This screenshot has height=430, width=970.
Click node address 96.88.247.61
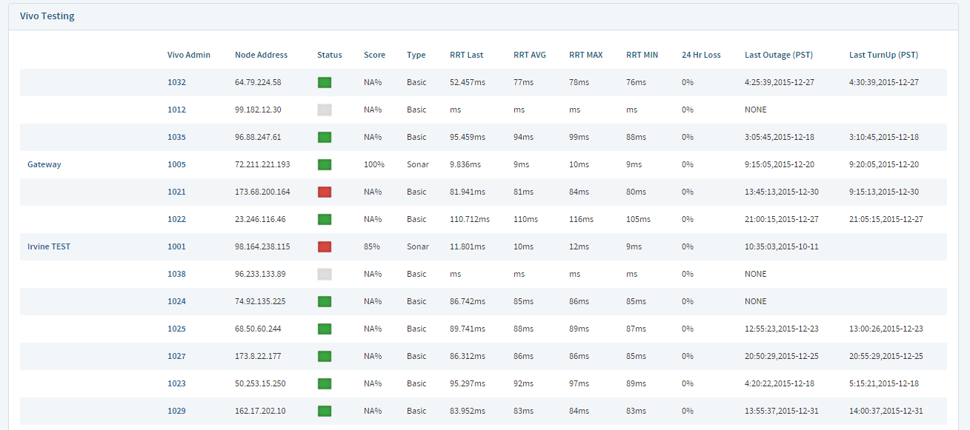(x=258, y=137)
